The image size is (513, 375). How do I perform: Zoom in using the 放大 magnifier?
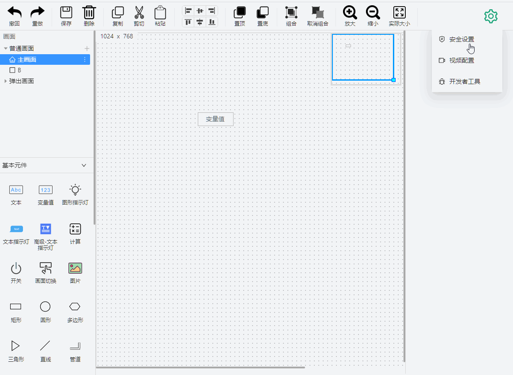click(350, 13)
